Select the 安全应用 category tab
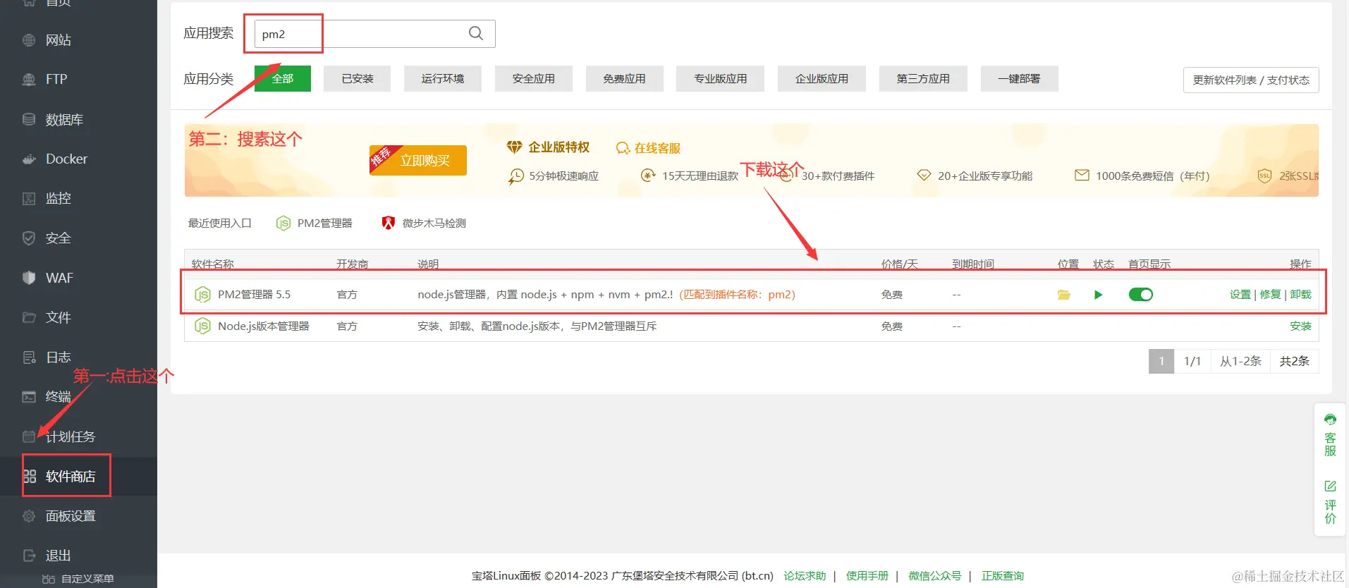 pyautogui.click(x=534, y=79)
